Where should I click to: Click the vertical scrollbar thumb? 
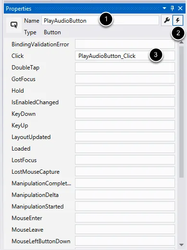click(x=181, y=112)
